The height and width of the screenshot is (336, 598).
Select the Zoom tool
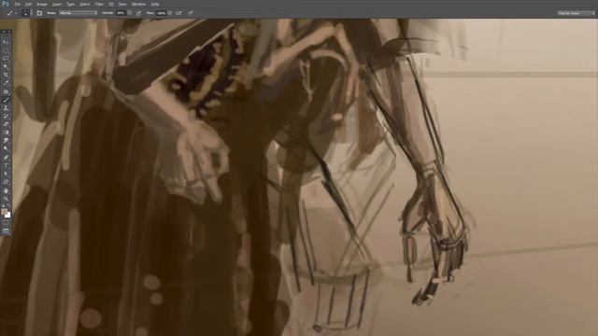pos(6,199)
